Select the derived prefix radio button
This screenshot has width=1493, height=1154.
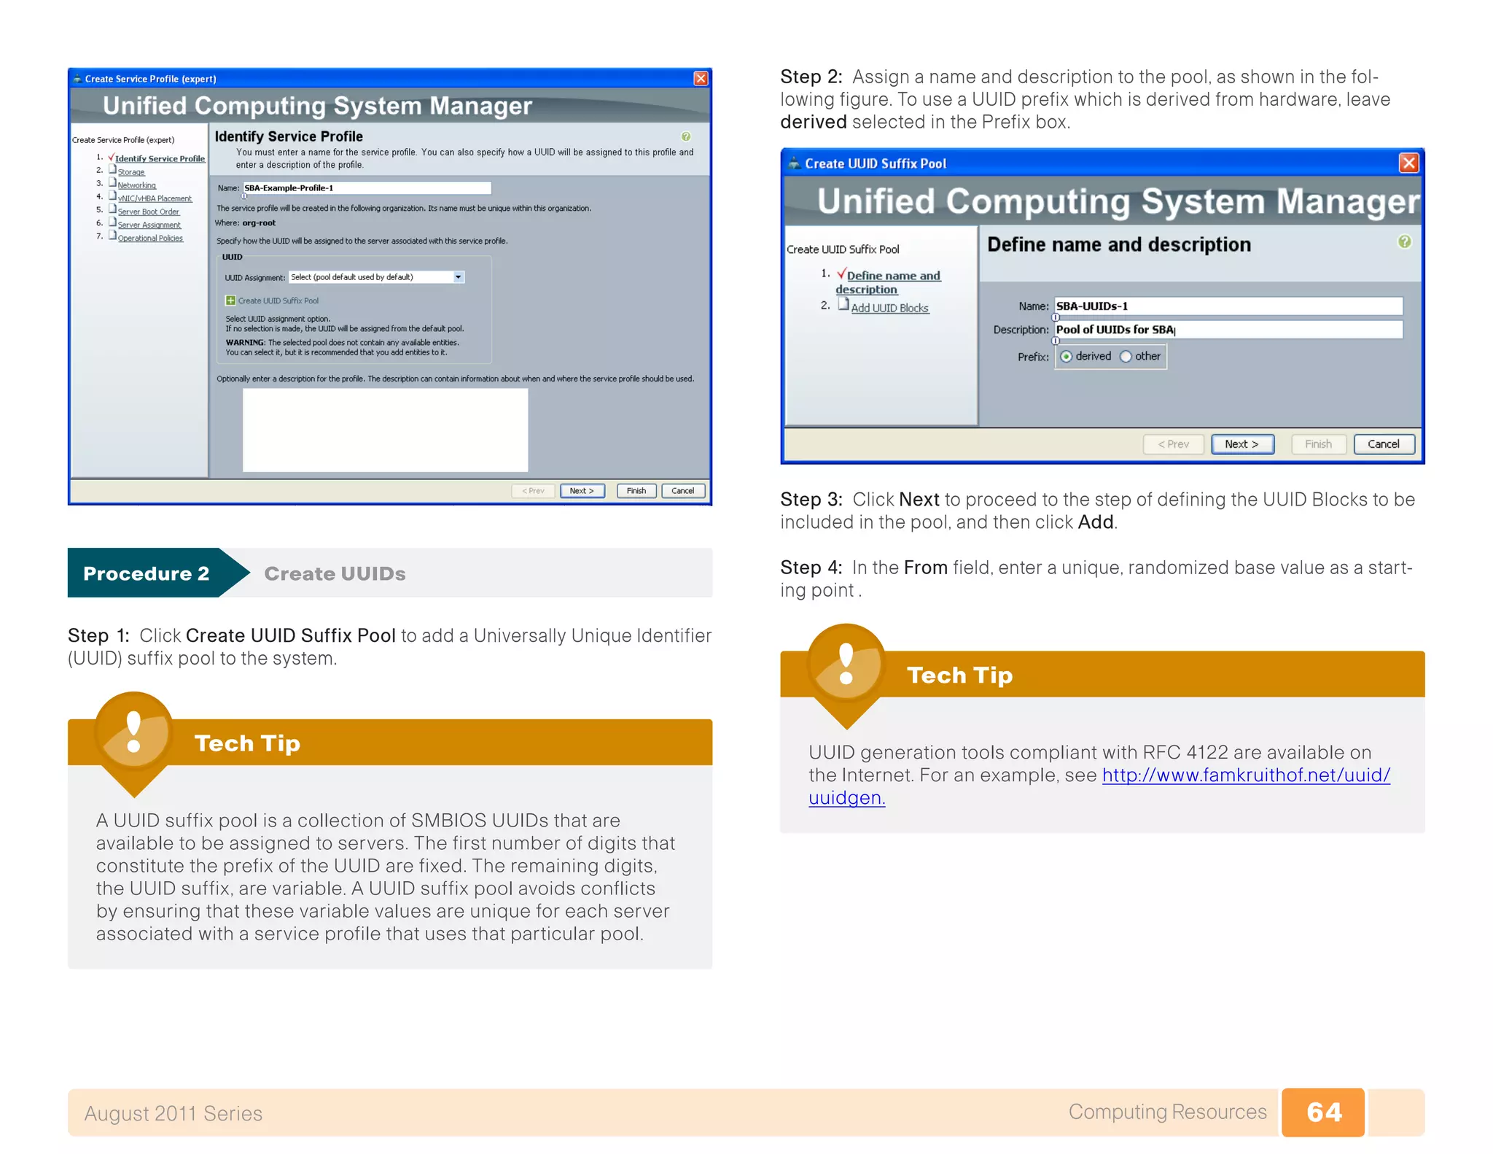[1066, 357]
